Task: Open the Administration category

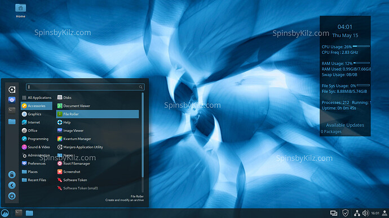Action: point(37,155)
